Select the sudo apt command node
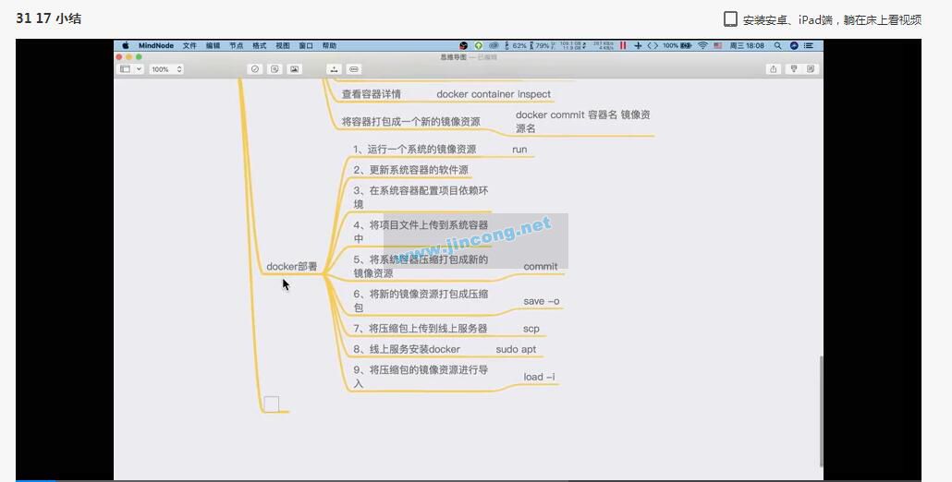Image resolution: width=952 pixels, height=482 pixels. 516,349
